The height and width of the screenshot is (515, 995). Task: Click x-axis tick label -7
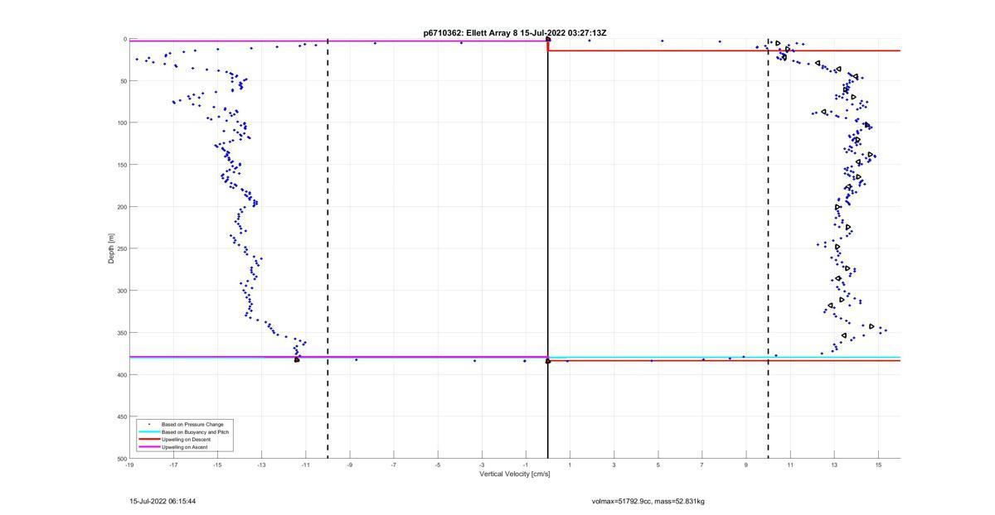(x=394, y=464)
